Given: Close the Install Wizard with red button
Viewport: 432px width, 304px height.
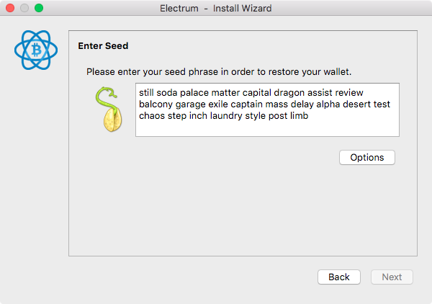Looking at the screenshot, I should coord(10,8).
